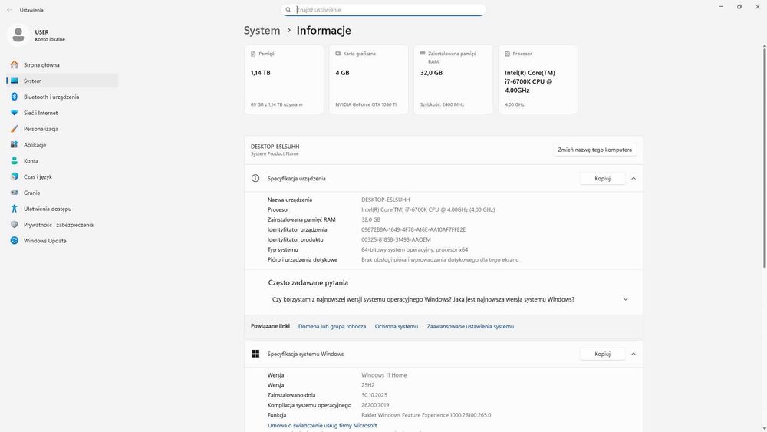Select the Windows 11 Home value
The width and height of the screenshot is (767, 432).
384,375
